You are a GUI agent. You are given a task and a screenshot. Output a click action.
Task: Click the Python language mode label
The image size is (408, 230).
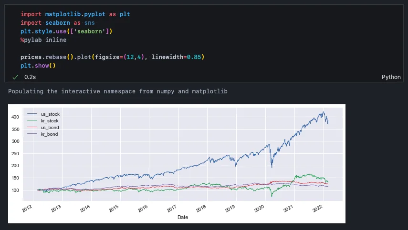tap(391, 77)
